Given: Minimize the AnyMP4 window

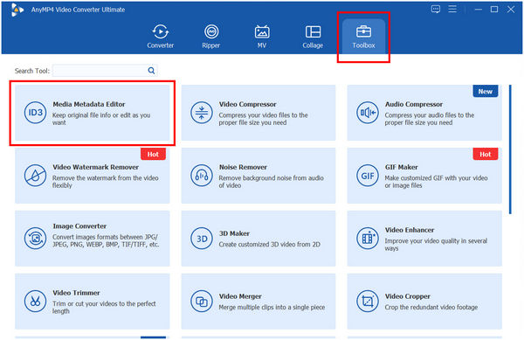Looking at the screenshot, I should [479, 10].
